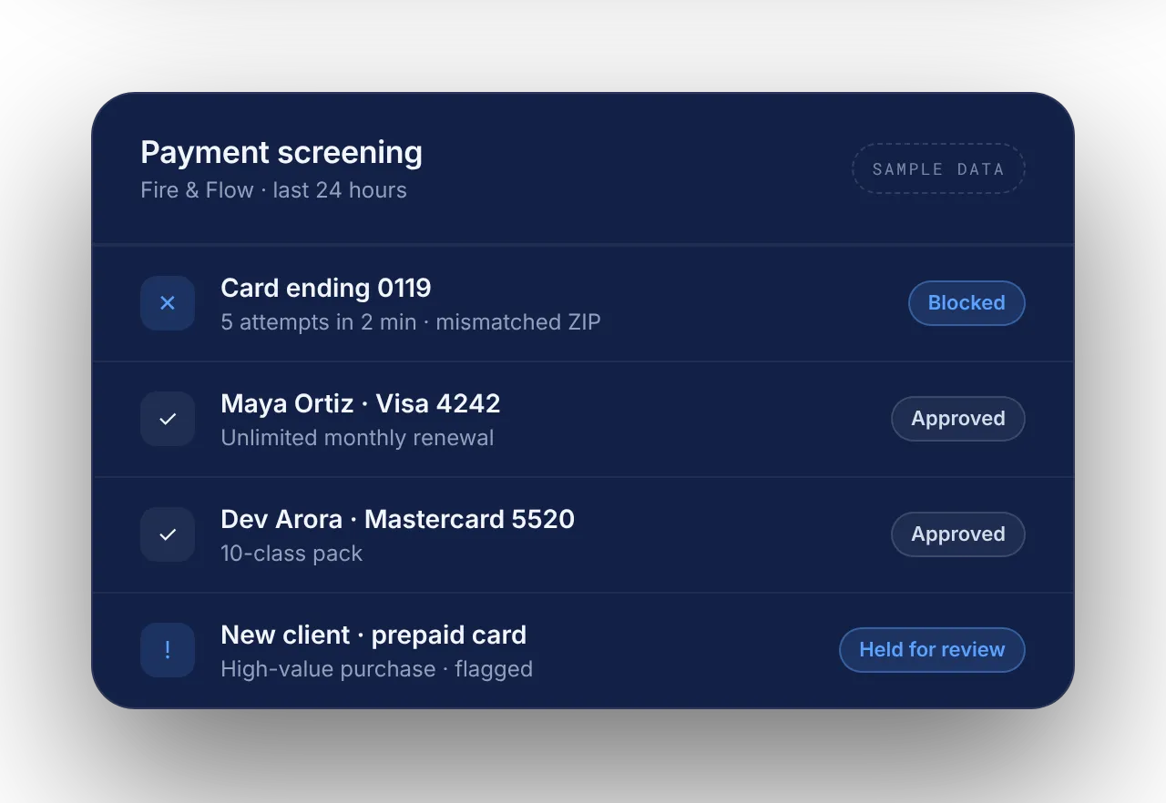1166x803 pixels.
Task: Open the Held for review badge
Action: coord(932,650)
